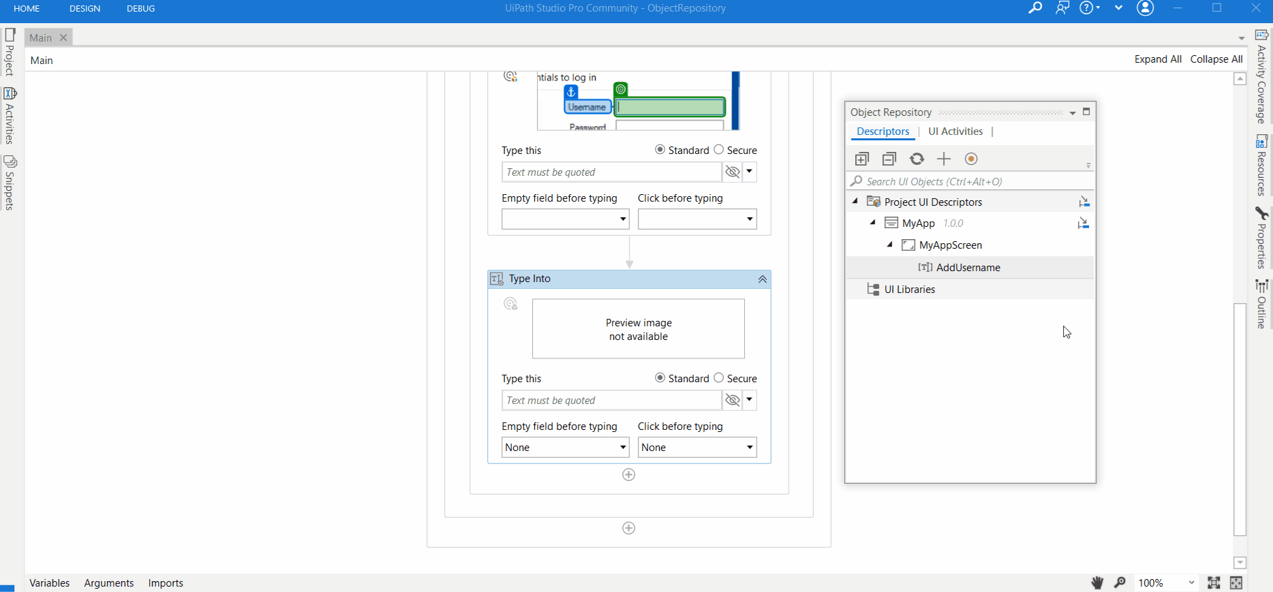Click the Expand All icon in Object Repository toolbar
The height and width of the screenshot is (592, 1273).
tap(862, 159)
